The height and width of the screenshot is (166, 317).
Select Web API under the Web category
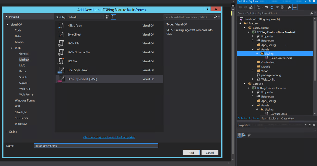(x=25, y=89)
